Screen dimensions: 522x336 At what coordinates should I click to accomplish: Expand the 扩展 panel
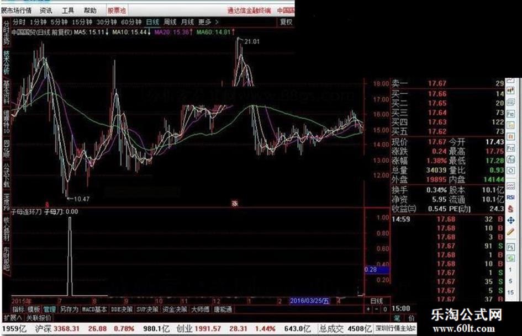[13, 318]
